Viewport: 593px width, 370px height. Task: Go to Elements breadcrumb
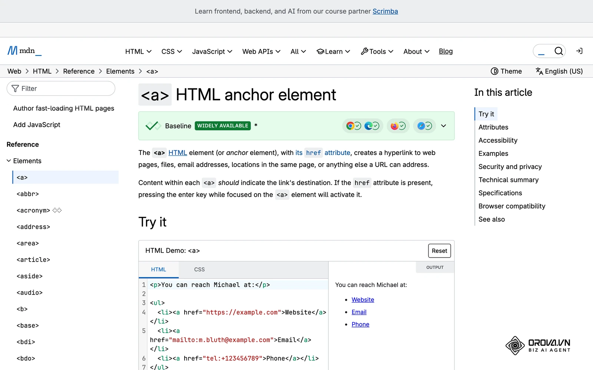tap(120, 71)
